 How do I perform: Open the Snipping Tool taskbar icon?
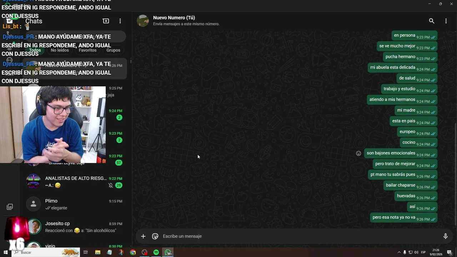(x=121, y=252)
